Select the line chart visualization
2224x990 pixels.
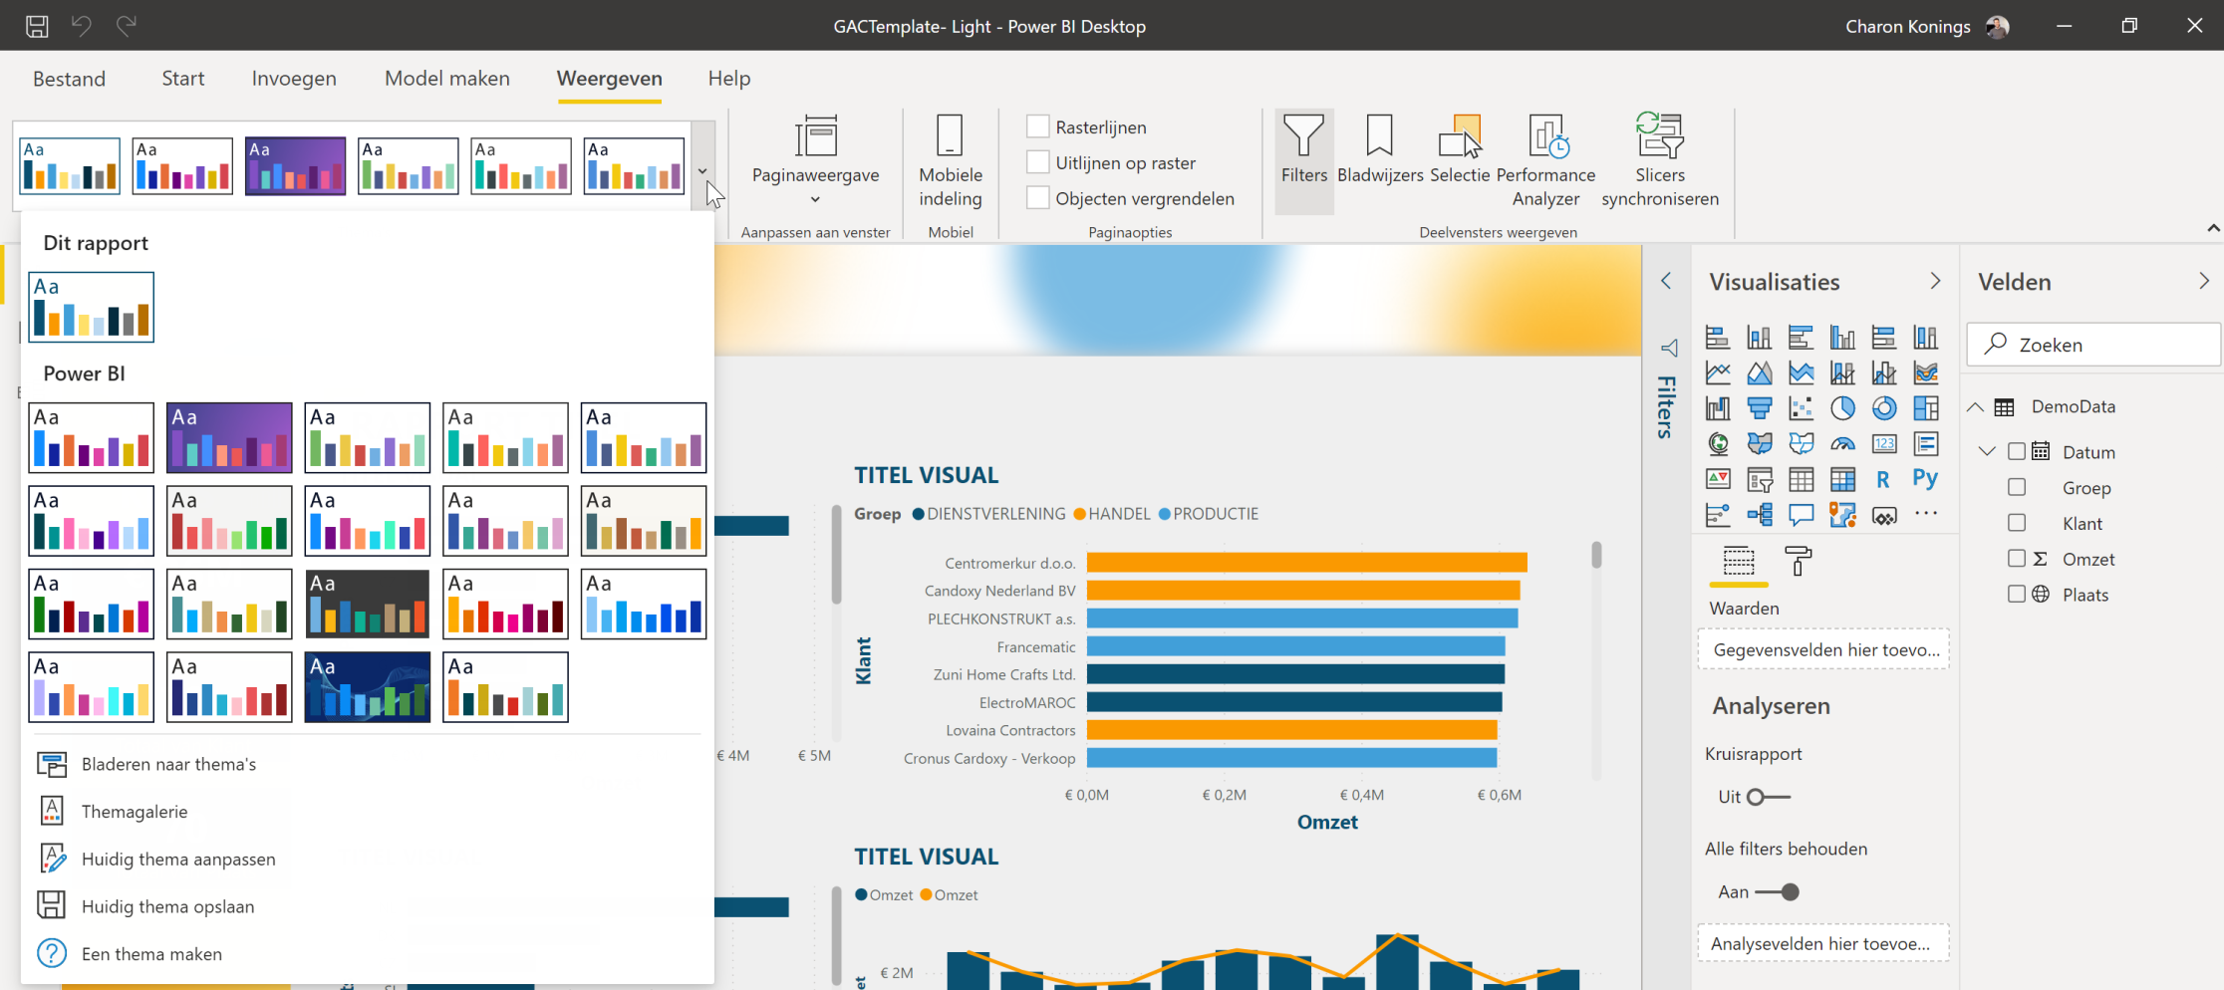(x=1718, y=372)
